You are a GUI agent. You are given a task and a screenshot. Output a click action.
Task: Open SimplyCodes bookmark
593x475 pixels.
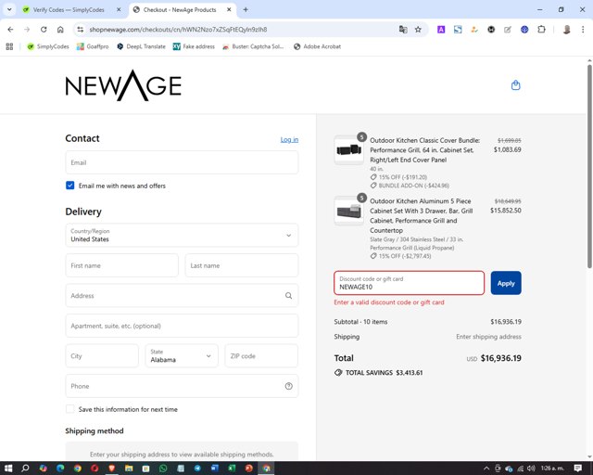[x=48, y=46]
